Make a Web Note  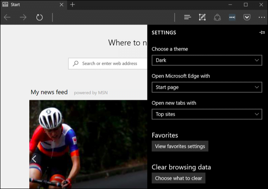coord(202,17)
